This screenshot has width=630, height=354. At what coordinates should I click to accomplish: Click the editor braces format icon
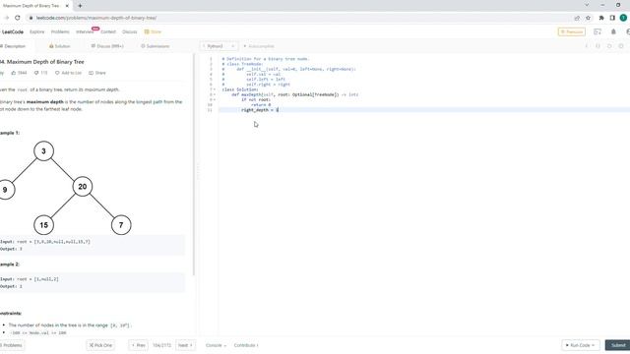[598, 46]
